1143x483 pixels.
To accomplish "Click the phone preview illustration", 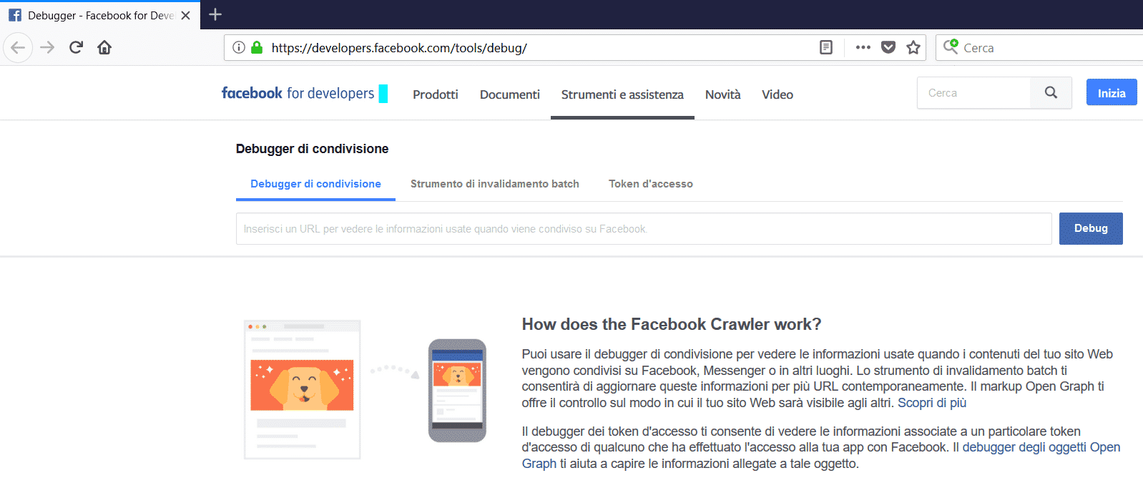I will (x=457, y=390).
